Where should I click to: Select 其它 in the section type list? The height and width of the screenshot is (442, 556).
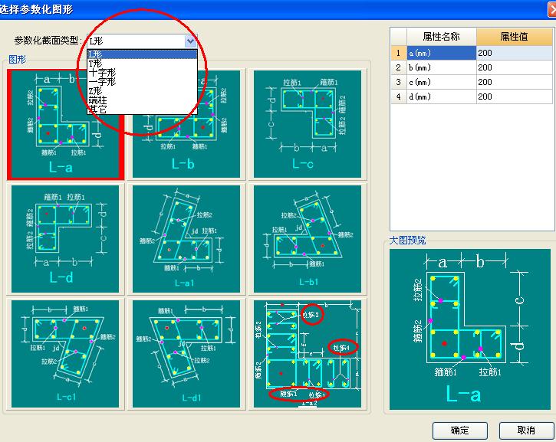tap(142, 109)
